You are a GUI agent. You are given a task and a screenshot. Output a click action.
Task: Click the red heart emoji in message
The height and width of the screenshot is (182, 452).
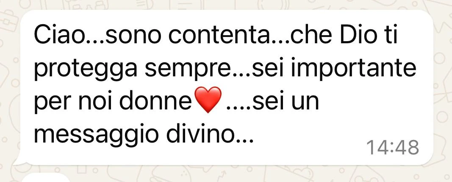coord(208,100)
